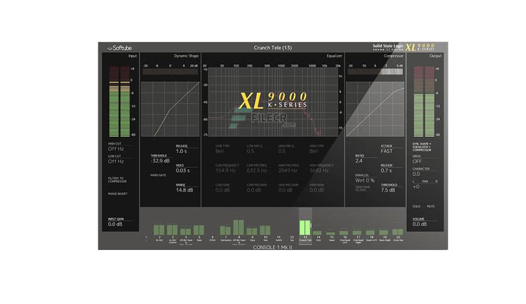This screenshot has width=526, height=304.
Task: Select channel 16 Overhead Left meter
Action: point(344,232)
